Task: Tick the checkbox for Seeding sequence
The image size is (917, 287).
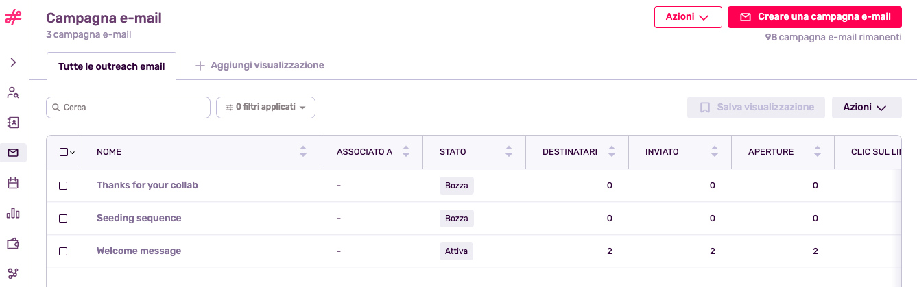Action: [63, 219]
